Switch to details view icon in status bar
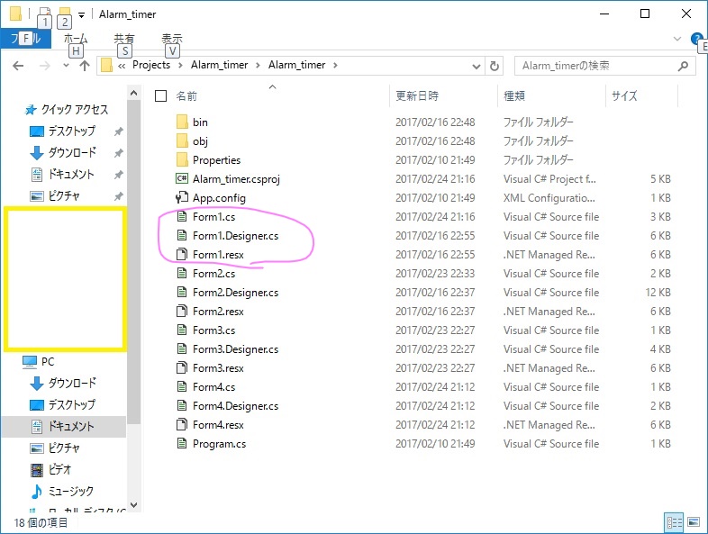The height and width of the screenshot is (534, 708). coord(674,522)
